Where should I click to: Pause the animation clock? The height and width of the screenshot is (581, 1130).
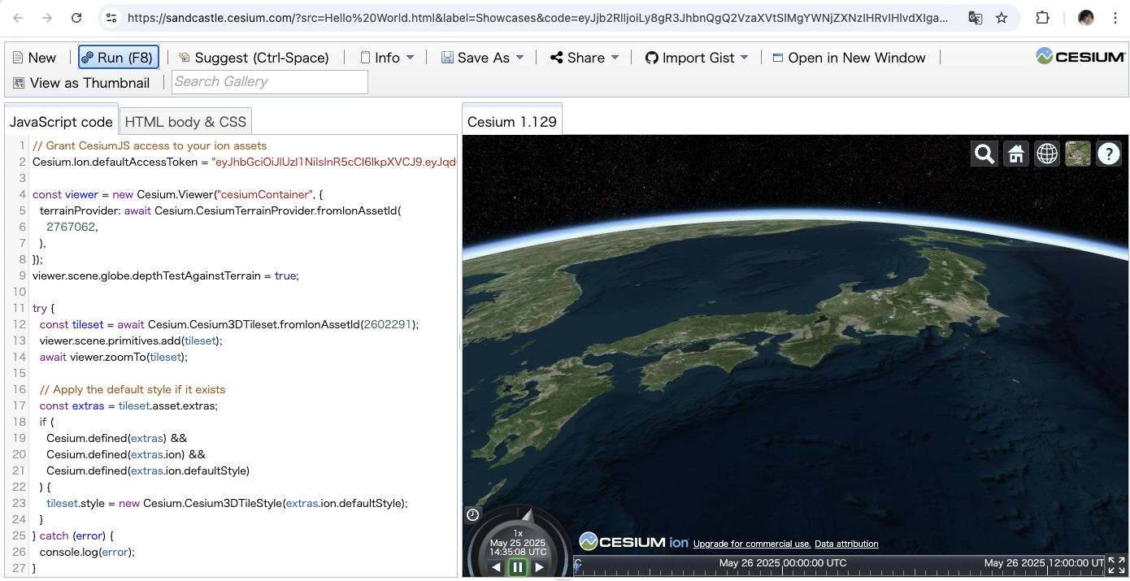point(518,567)
